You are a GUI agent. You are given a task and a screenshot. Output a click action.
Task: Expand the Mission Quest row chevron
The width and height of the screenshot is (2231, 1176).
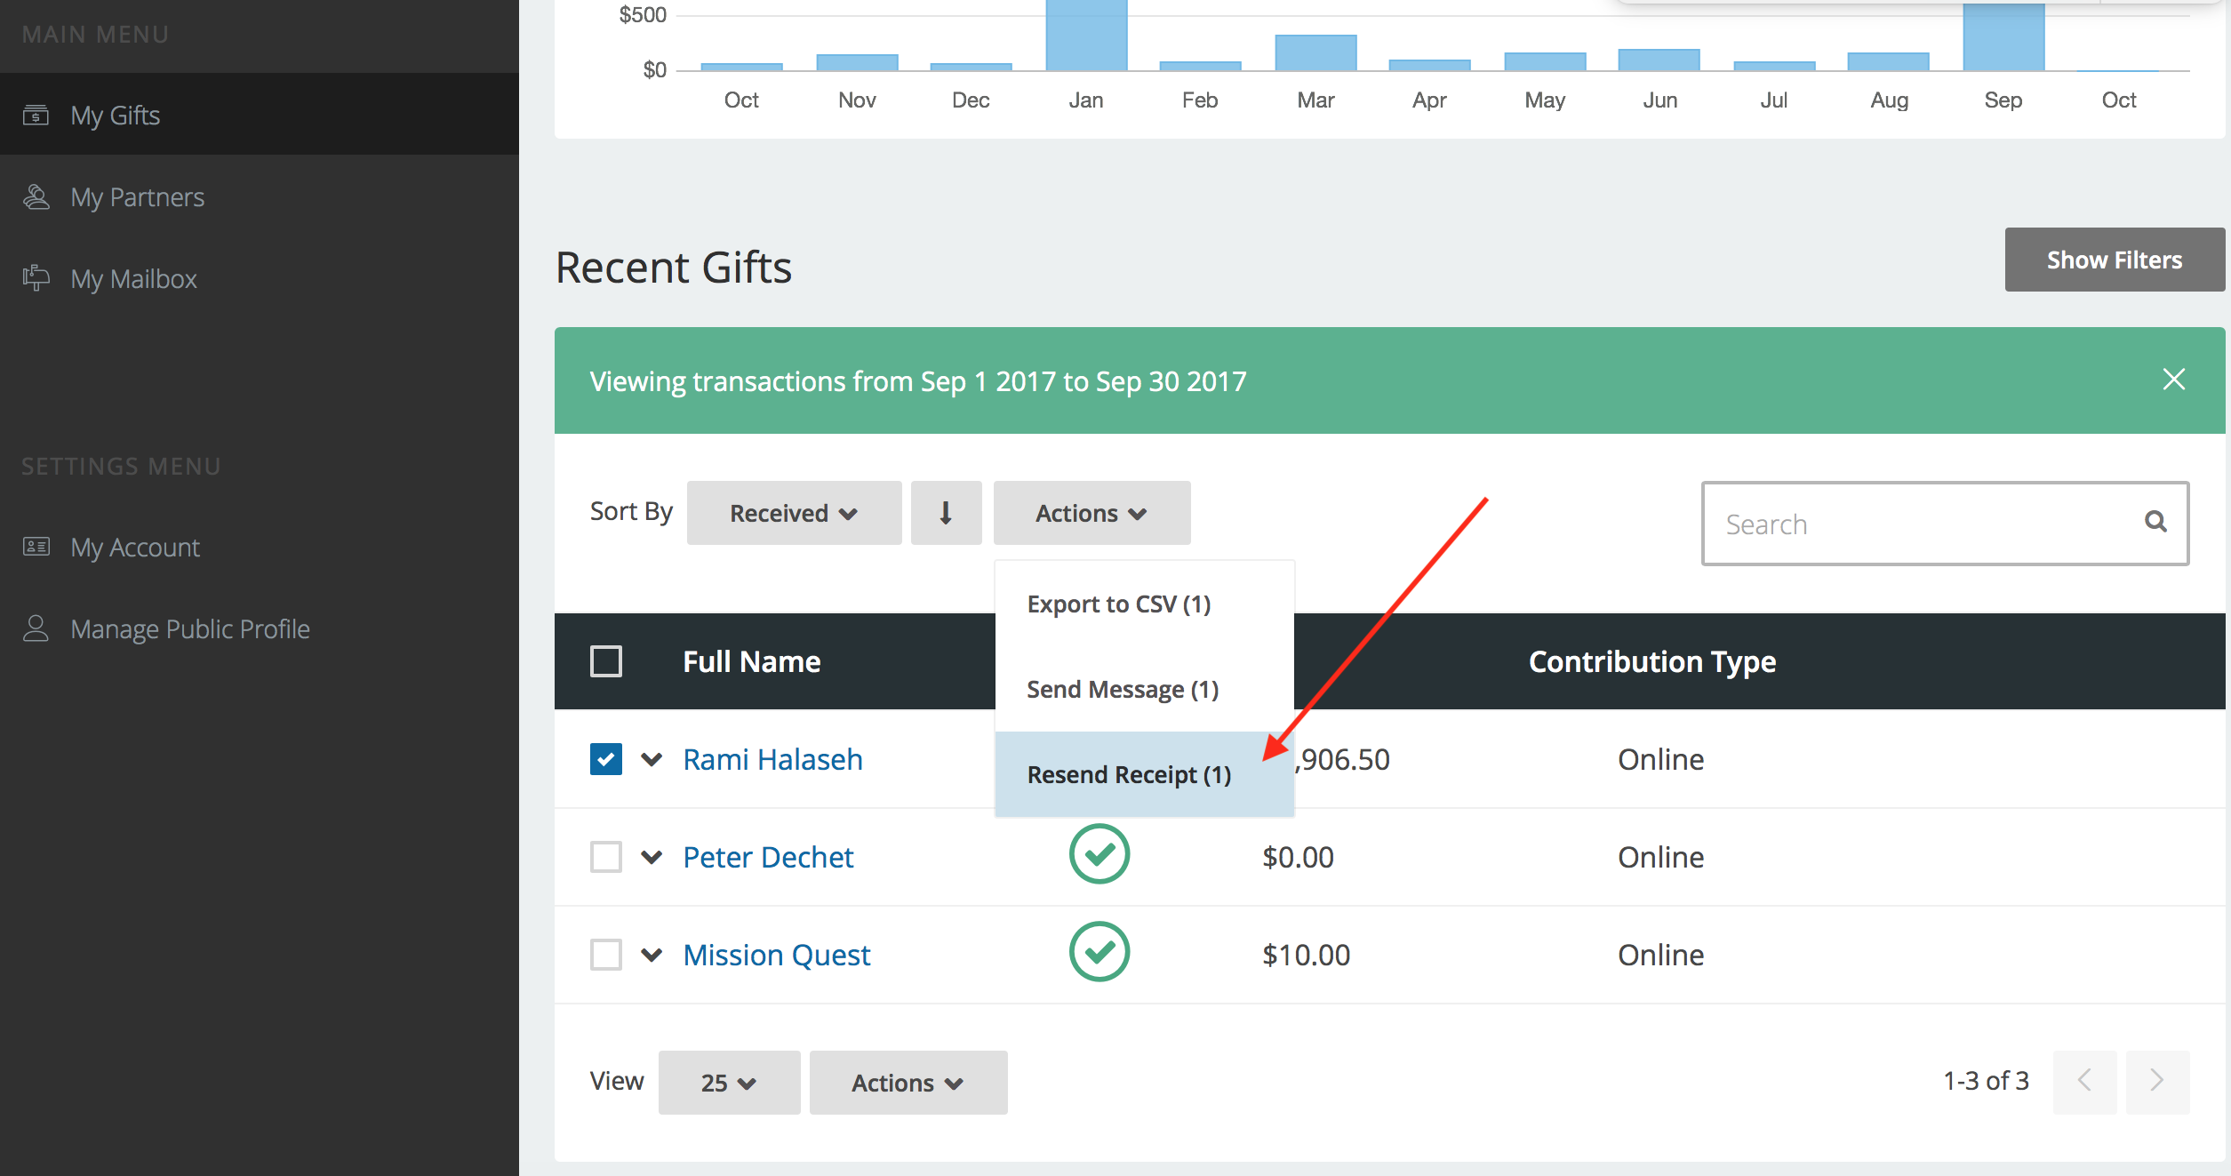652,955
